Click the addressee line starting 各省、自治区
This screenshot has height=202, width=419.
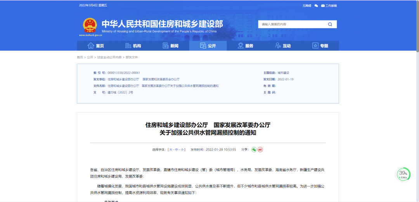pos(208,173)
